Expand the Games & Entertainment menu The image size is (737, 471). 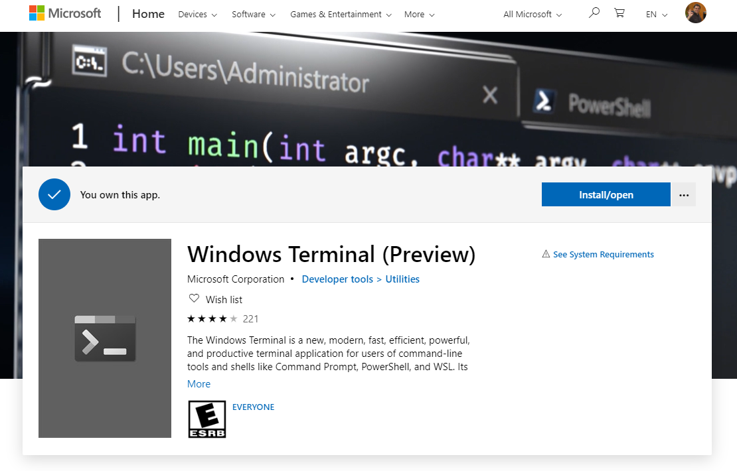point(341,15)
